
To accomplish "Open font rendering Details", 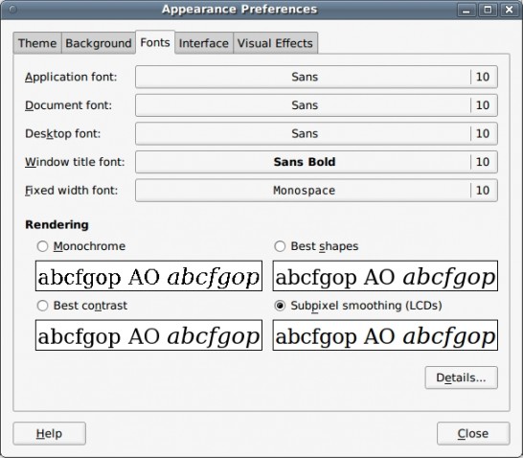I will 462,378.
